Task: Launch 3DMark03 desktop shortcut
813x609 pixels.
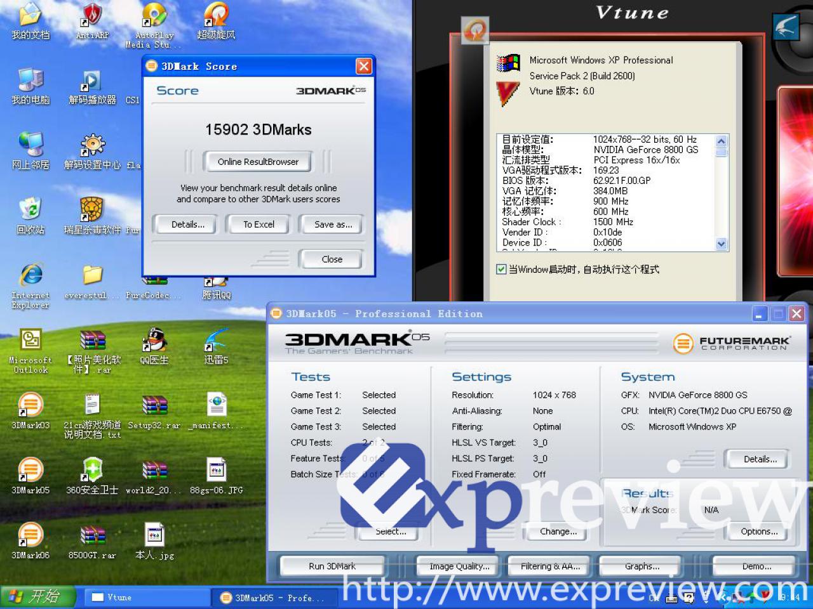Action: click(30, 411)
